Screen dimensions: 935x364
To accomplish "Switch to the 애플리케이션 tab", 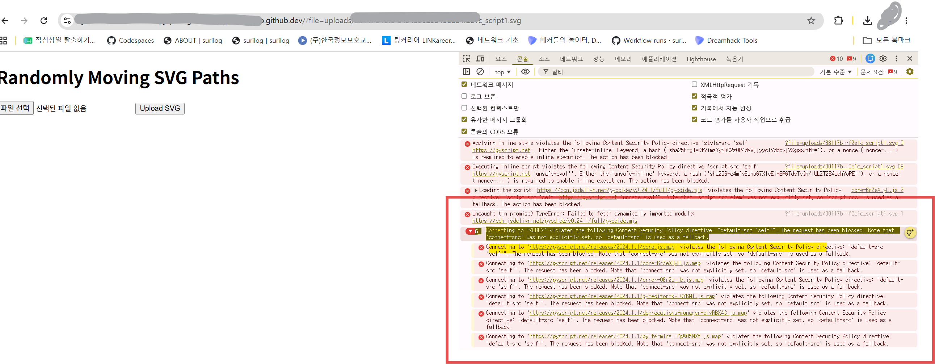I will pos(659,59).
